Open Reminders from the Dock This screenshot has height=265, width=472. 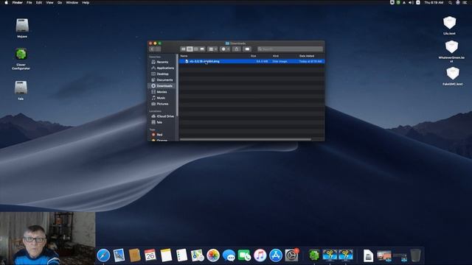click(181, 255)
